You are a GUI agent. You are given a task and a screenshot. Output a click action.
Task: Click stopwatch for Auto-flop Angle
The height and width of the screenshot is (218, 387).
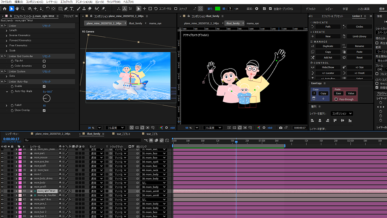point(12,92)
